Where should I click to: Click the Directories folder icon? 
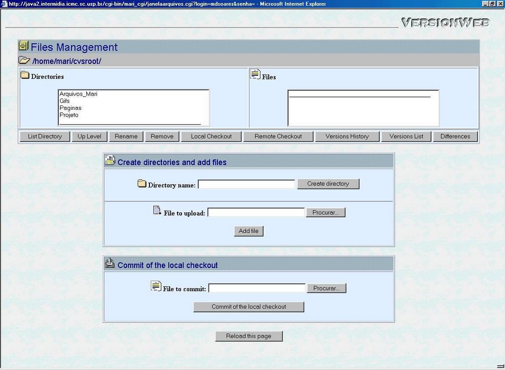(x=25, y=75)
